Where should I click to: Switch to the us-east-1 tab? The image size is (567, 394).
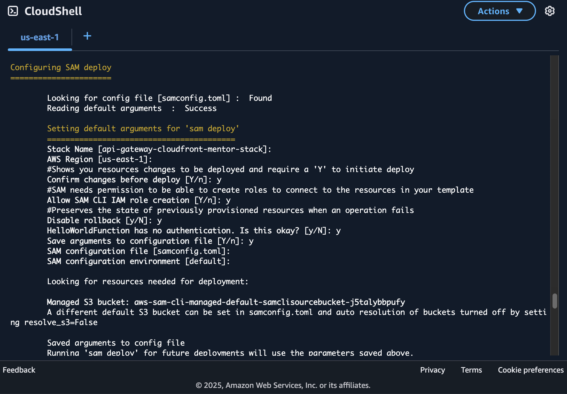(40, 37)
